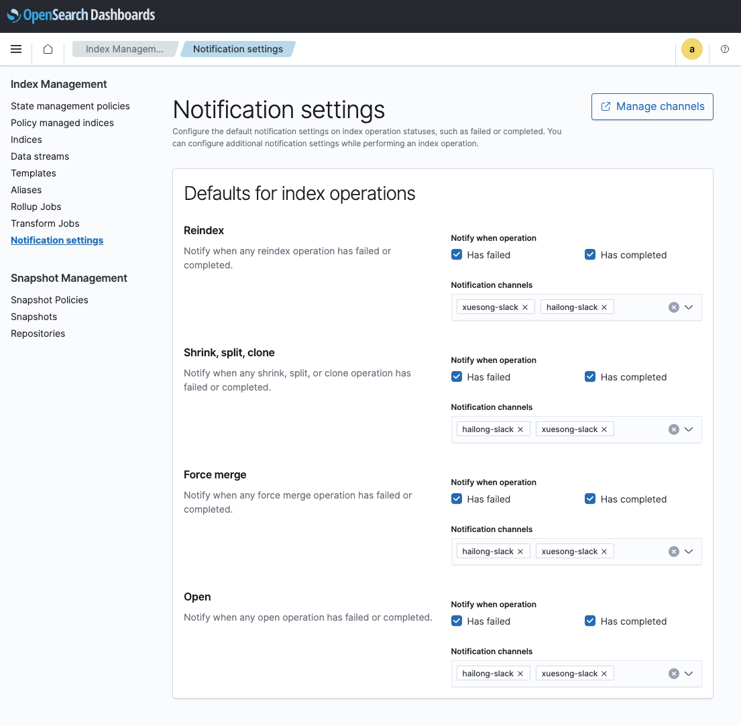Open the help question mark icon
Image resolution: width=741 pixels, height=726 pixels.
coord(725,49)
